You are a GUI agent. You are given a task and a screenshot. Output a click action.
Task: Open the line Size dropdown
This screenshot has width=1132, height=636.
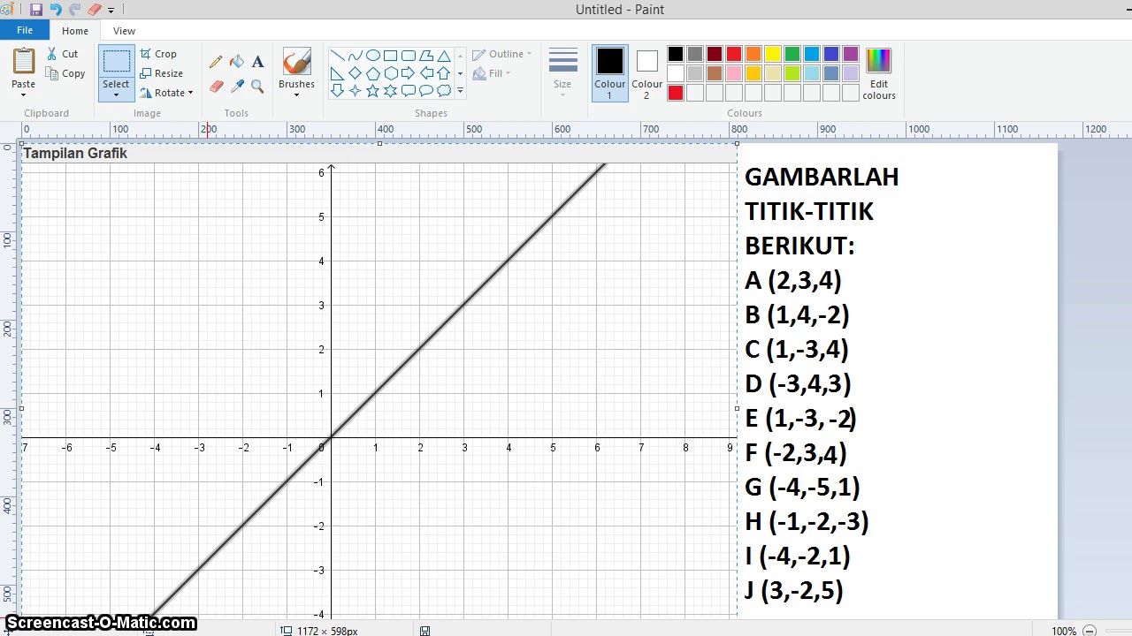coord(562,73)
